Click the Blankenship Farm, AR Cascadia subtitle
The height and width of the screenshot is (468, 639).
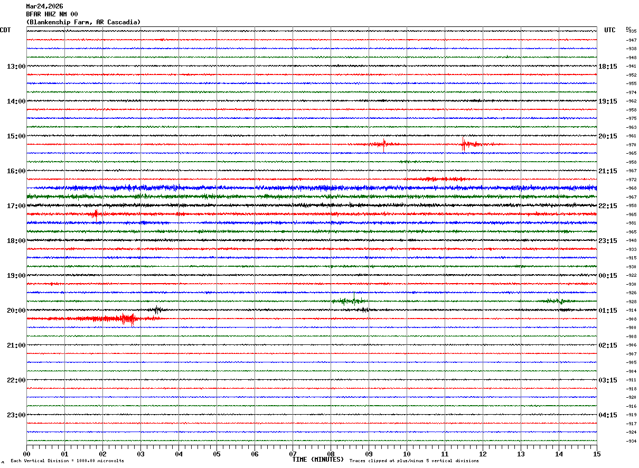(83, 22)
